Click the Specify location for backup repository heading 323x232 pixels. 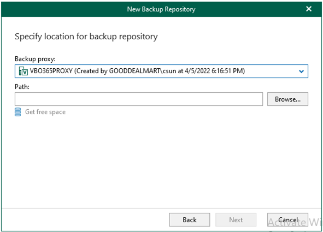(86, 37)
